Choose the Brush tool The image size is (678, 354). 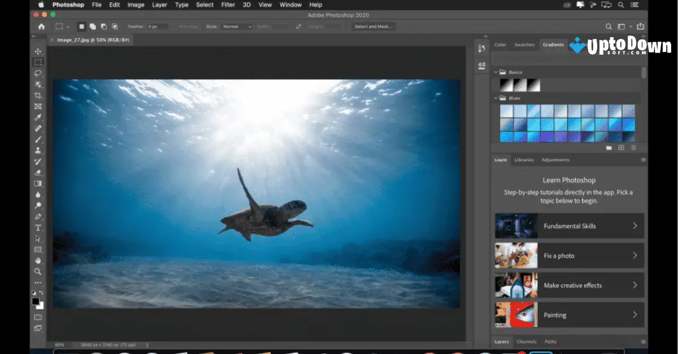point(38,140)
